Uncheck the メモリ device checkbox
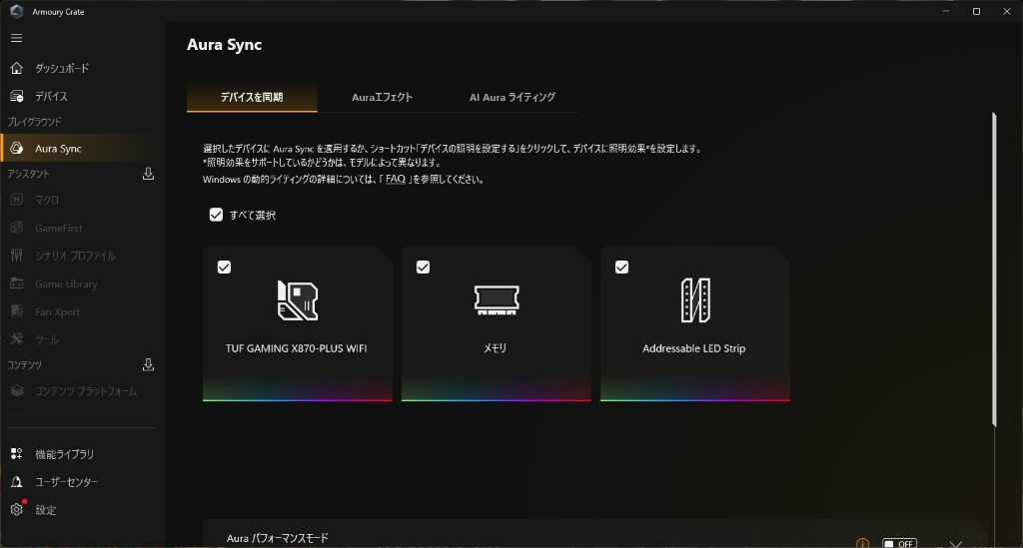 coord(423,268)
